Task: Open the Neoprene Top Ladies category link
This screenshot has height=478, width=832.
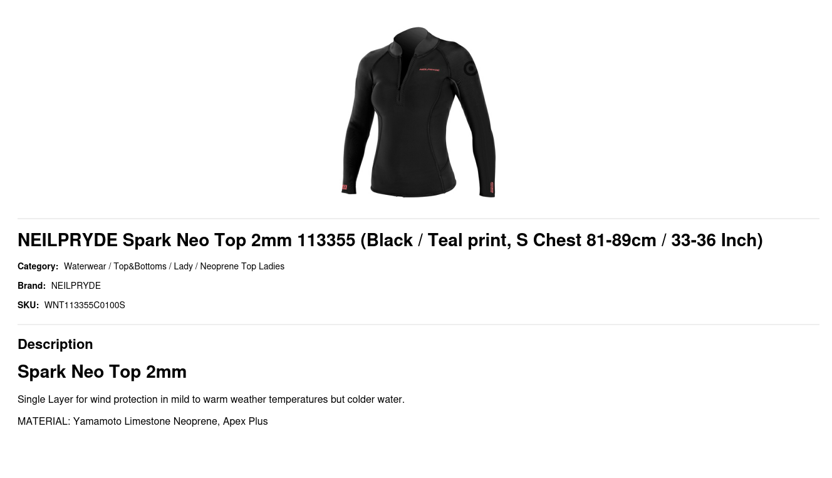Action: [x=242, y=266]
